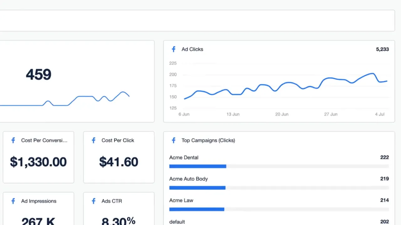Click Facebook icon on Ads CTR card

pos(93,201)
